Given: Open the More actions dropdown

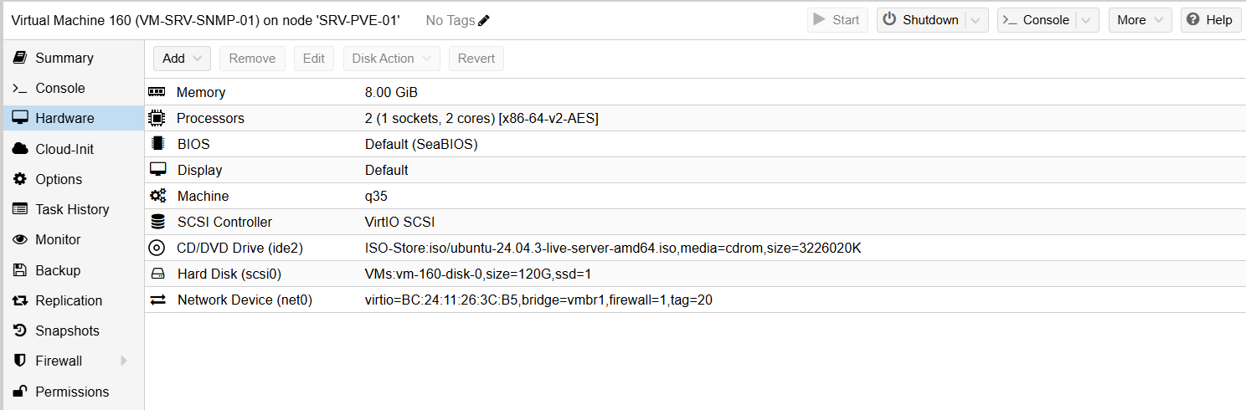Looking at the screenshot, I should [1140, 20].
